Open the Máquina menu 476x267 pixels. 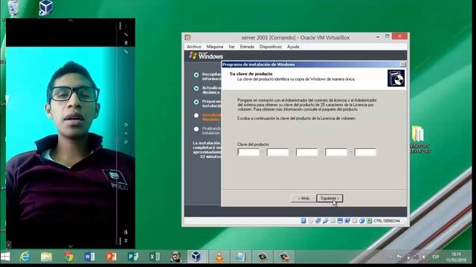[x=215, y=47]
